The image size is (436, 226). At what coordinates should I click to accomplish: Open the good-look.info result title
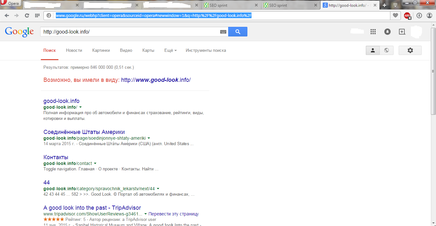61,101
